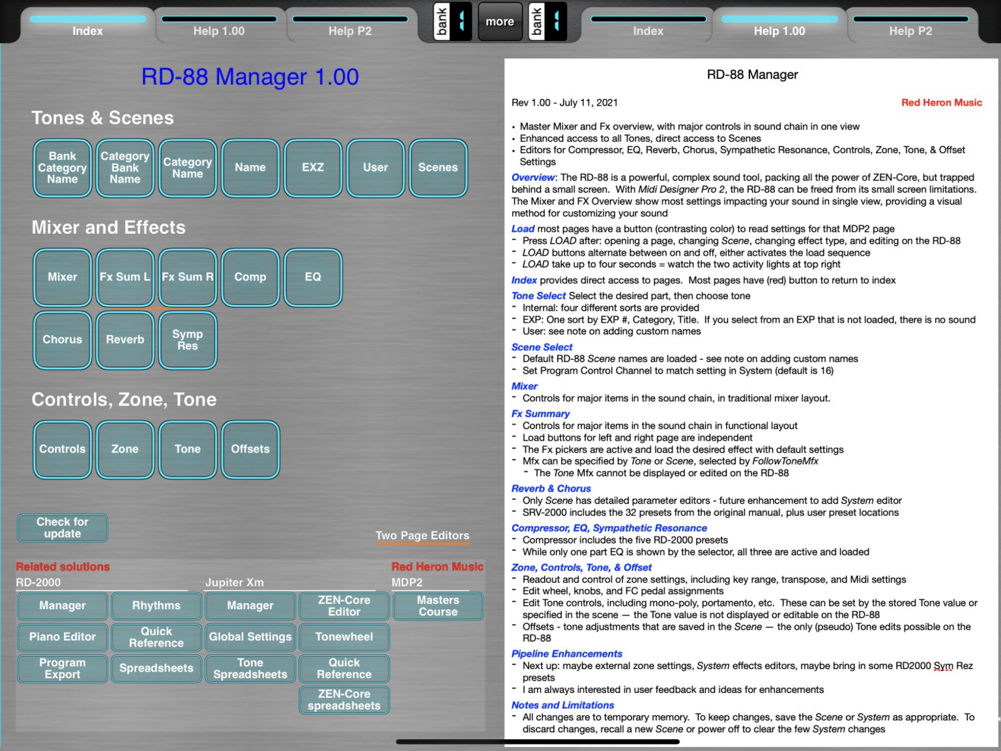The height and width of the screenshot is (751, 1001).
Task: Open the Manager button under RD-2000
Action: tap(63, 606)
